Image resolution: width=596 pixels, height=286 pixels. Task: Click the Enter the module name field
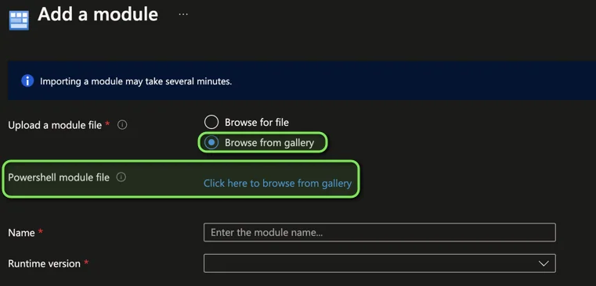(380, 233)
